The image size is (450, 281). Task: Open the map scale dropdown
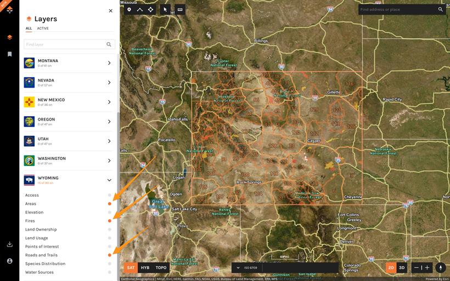(238, 268)
